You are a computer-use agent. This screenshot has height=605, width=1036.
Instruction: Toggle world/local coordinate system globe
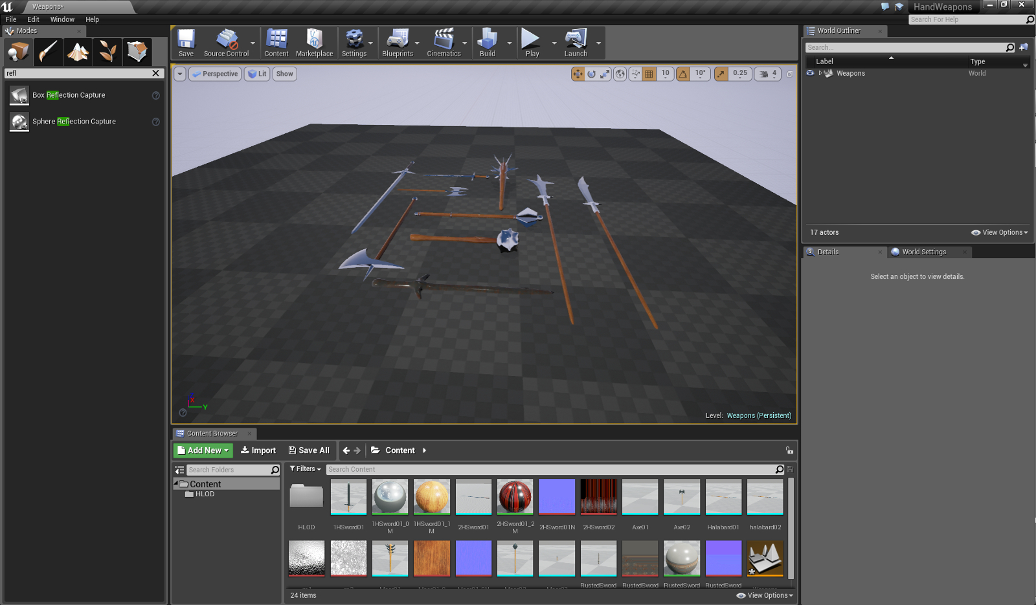[620, 74]
